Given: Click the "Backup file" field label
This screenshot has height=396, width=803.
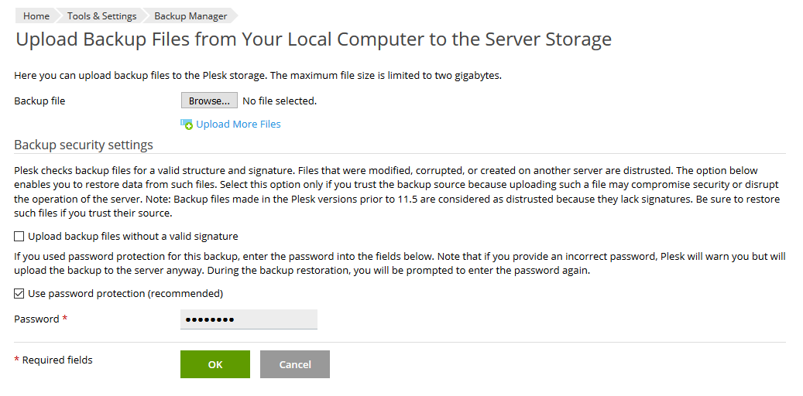Looking at the screenshot, I should 39,101.
